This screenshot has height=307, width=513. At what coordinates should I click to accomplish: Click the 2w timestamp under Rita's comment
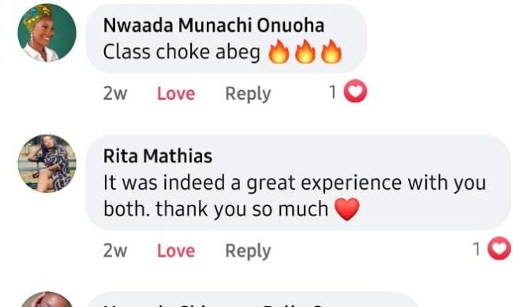pyautogui.click(x=115, y=250)
